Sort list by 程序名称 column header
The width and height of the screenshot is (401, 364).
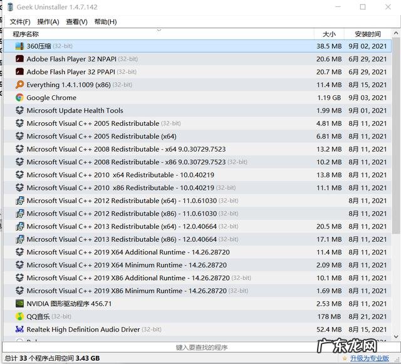(x=26, y=34)
